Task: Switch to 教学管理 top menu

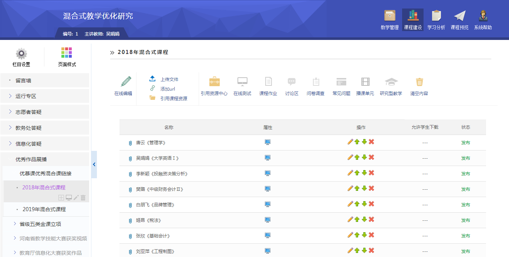Action: (x=390, y=20)
